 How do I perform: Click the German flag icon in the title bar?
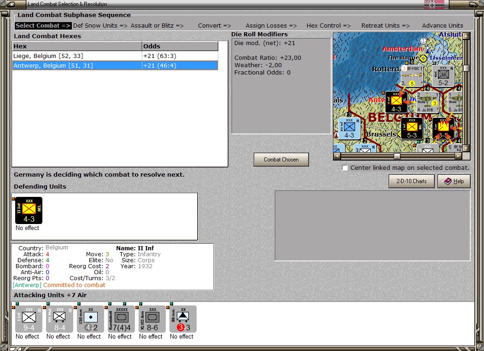[x=434, y=4]
